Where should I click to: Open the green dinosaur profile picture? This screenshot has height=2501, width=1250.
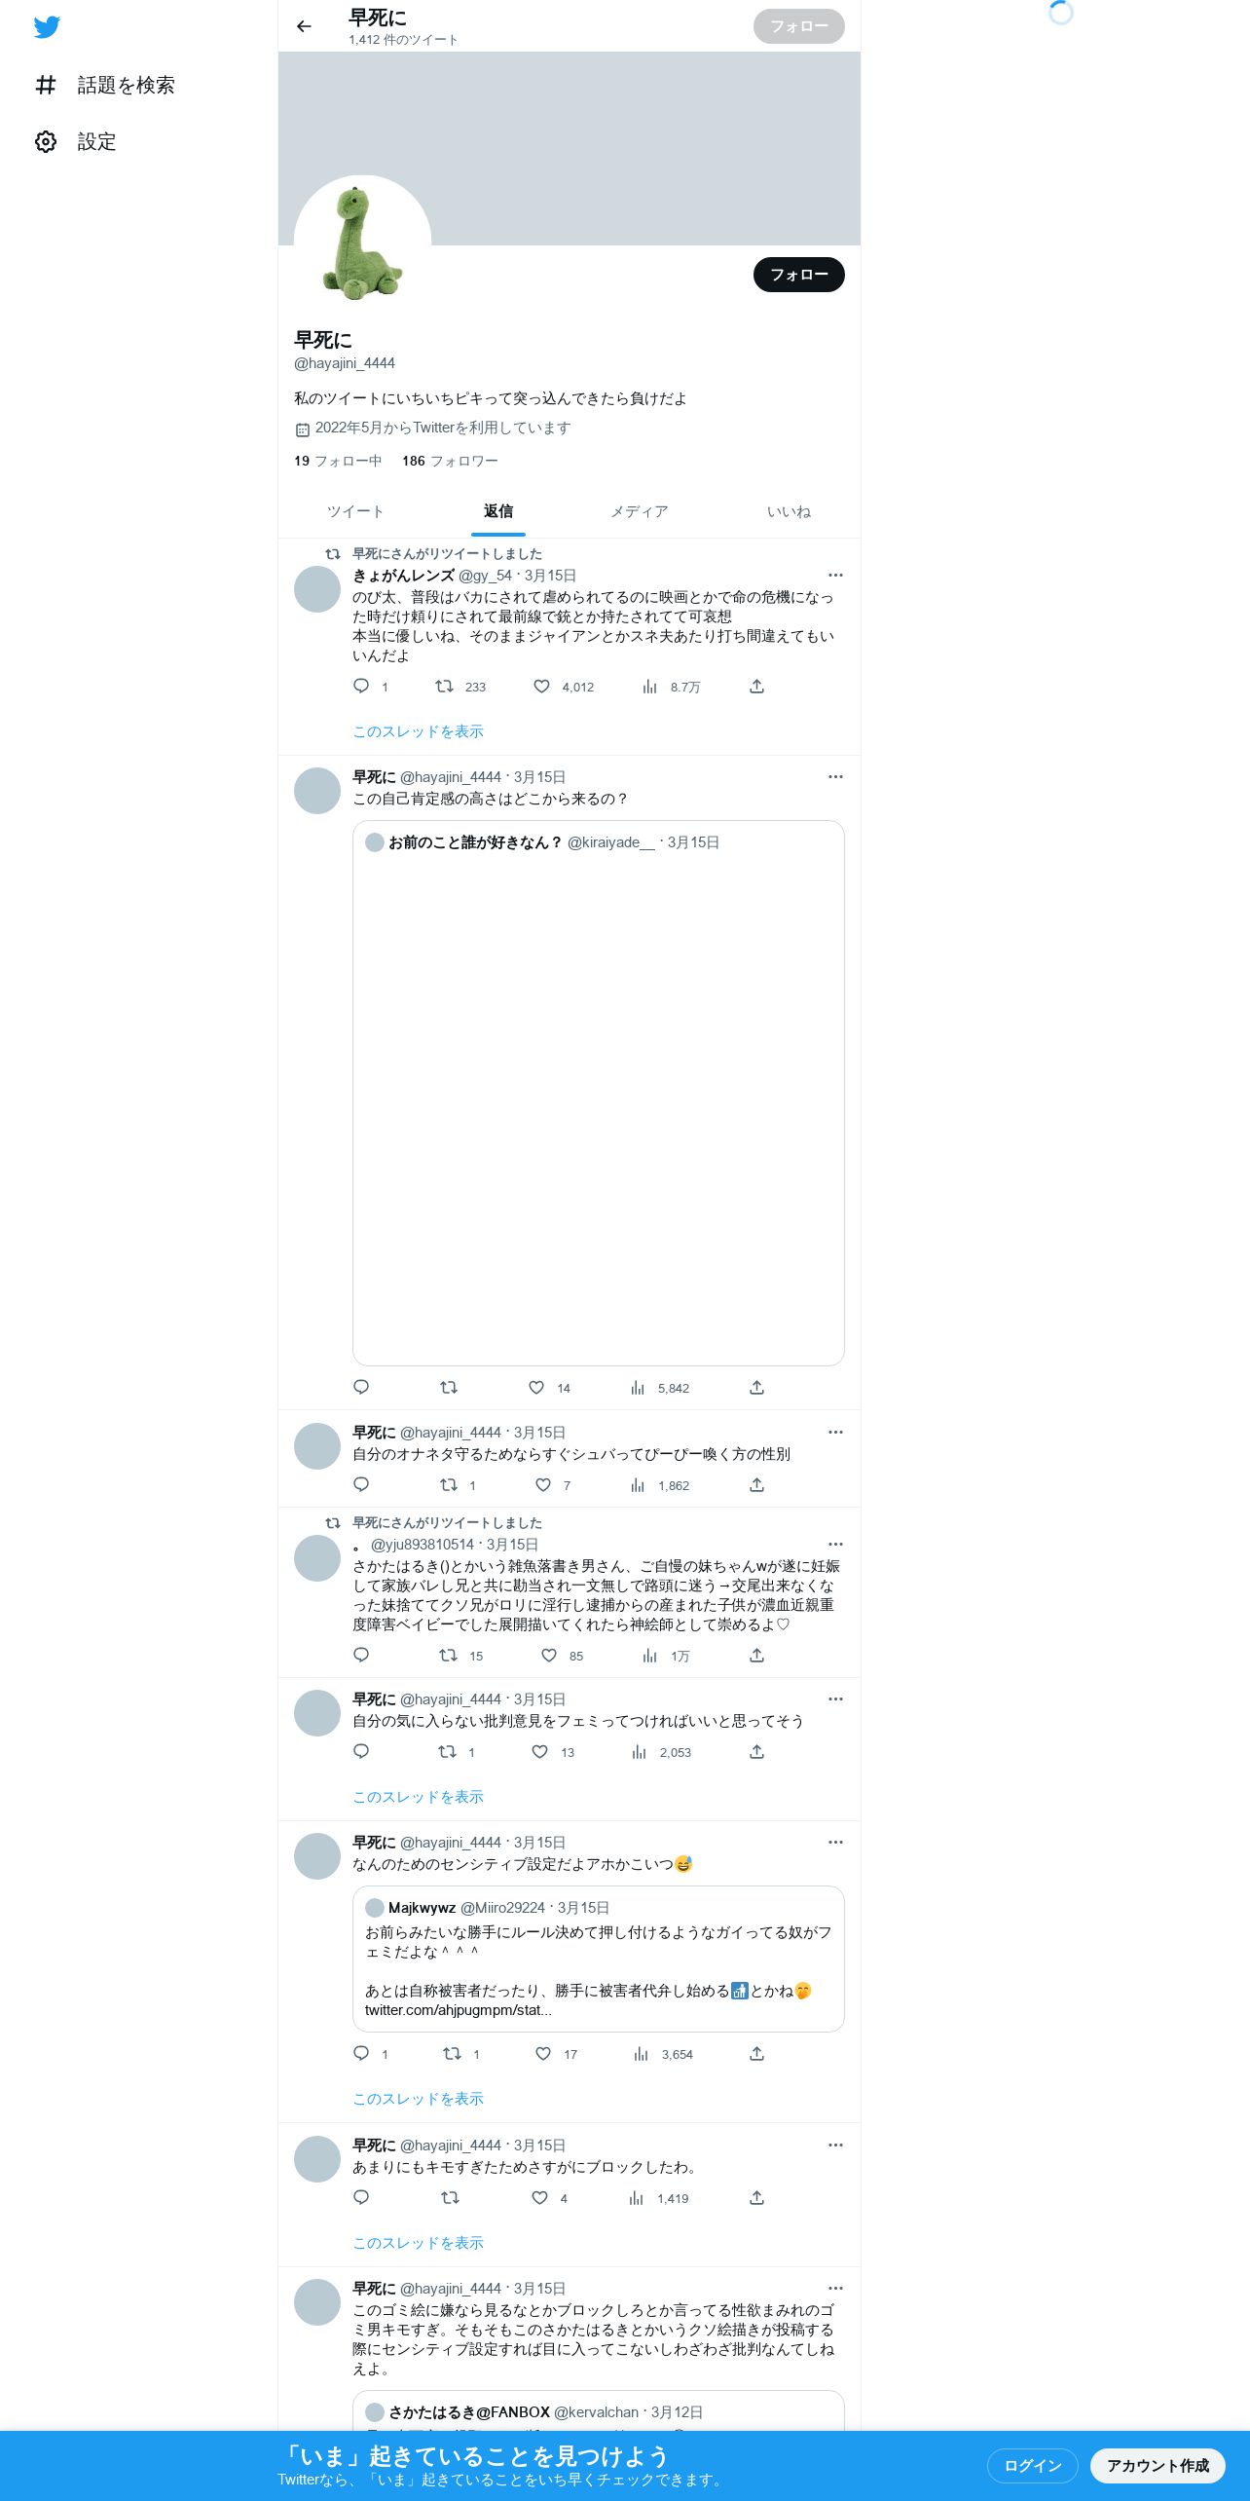(x=362, y=243)
